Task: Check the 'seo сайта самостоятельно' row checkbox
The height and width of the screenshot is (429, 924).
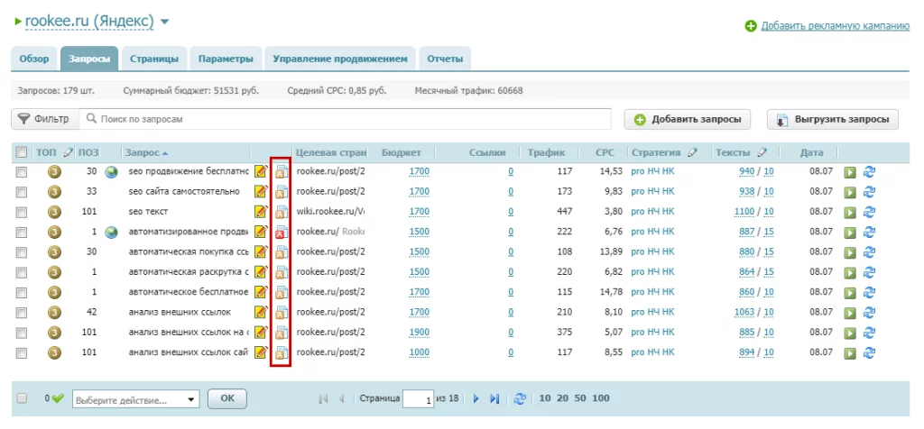Action: 22,192
